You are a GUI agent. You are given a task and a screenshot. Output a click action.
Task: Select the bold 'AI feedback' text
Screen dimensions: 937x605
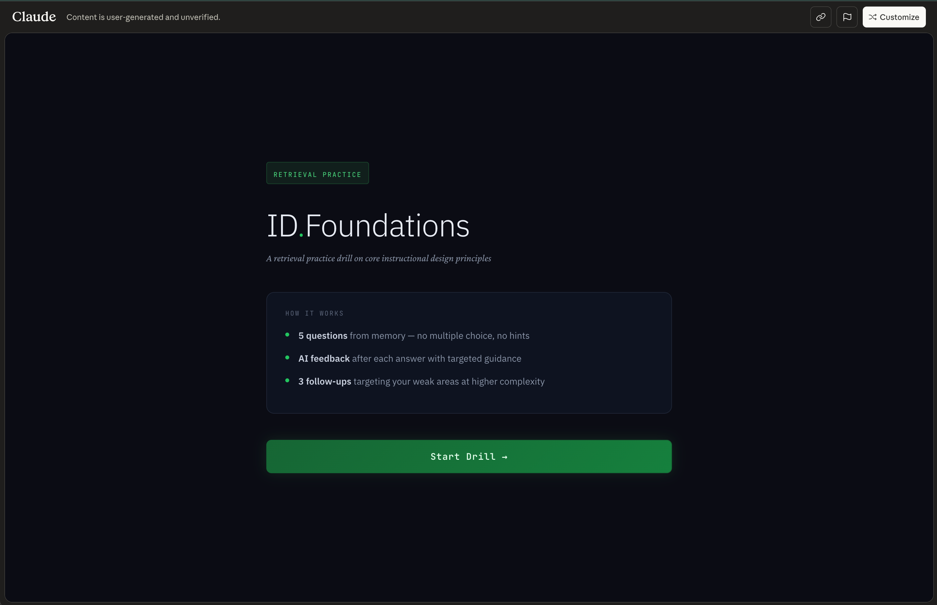pyautogui.click(x=324, y=359)
